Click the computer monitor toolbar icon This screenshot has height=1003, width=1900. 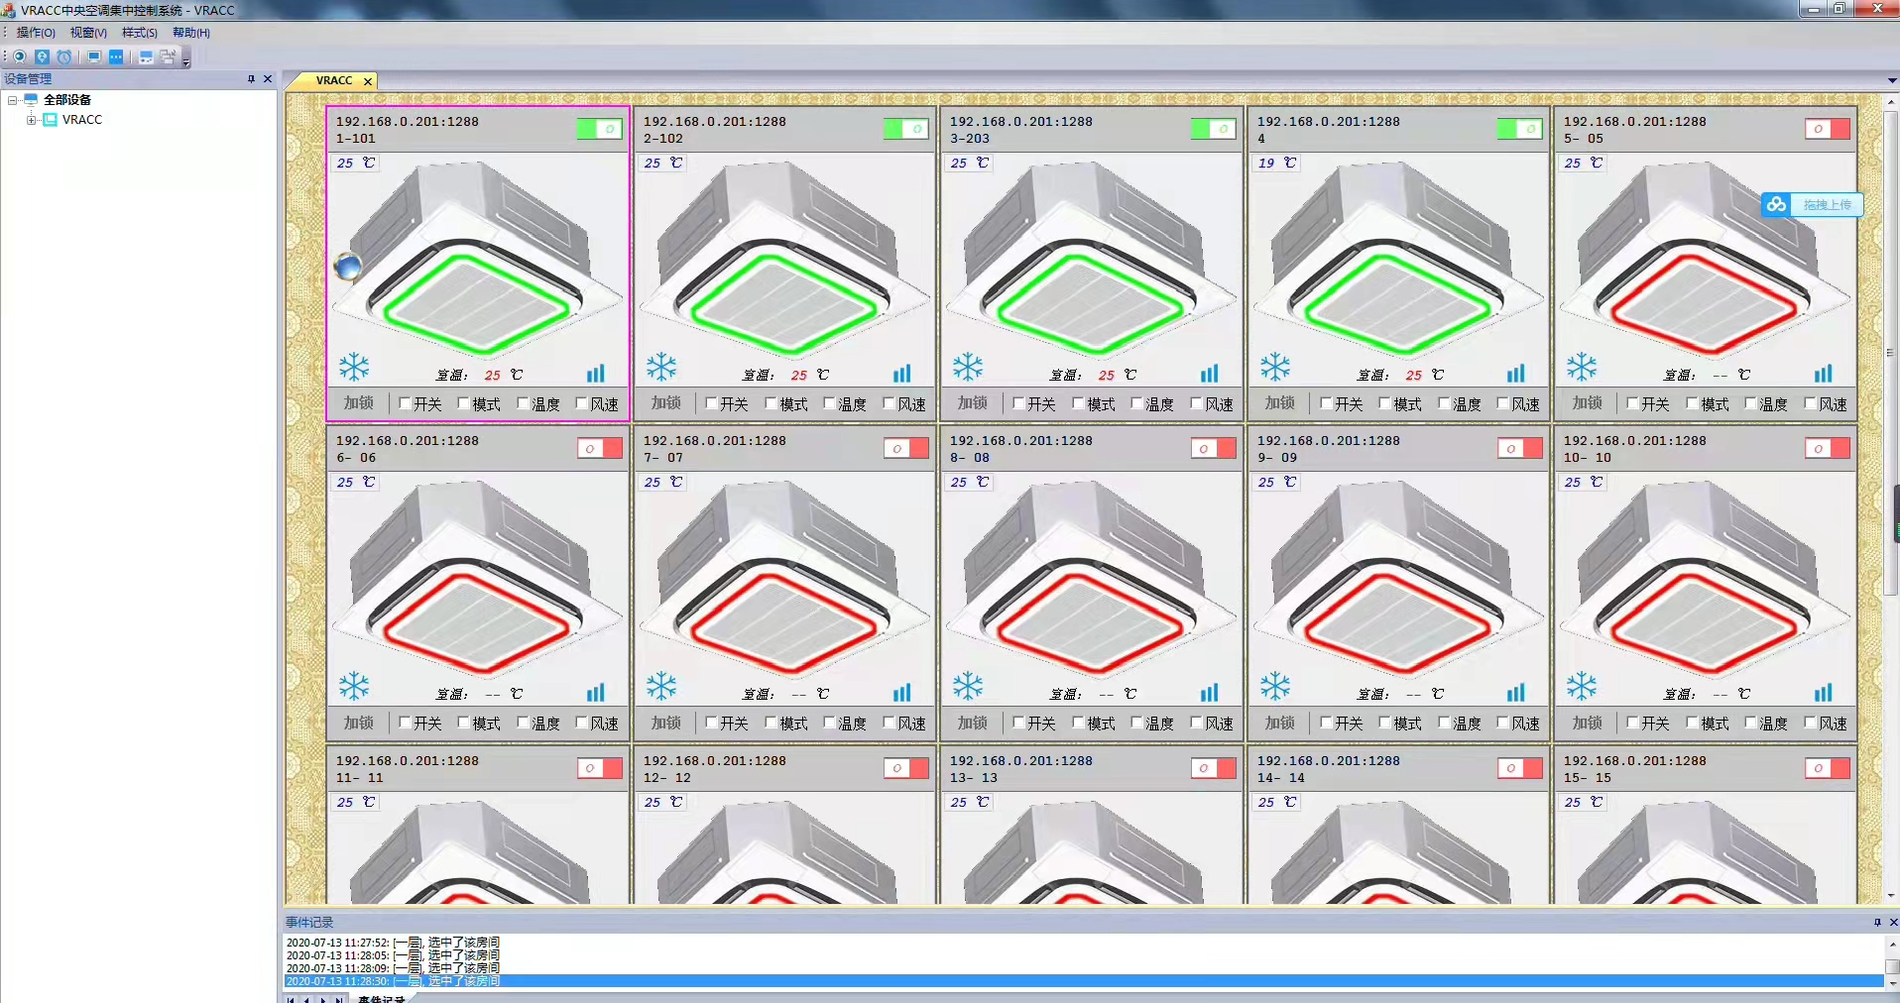pos(94,56)
